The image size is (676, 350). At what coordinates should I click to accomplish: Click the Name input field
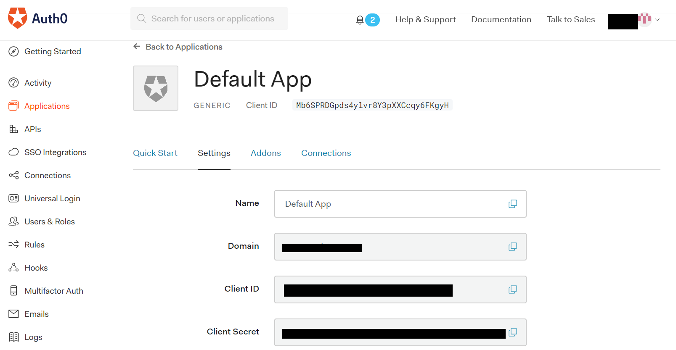click(x=400, y=204)
